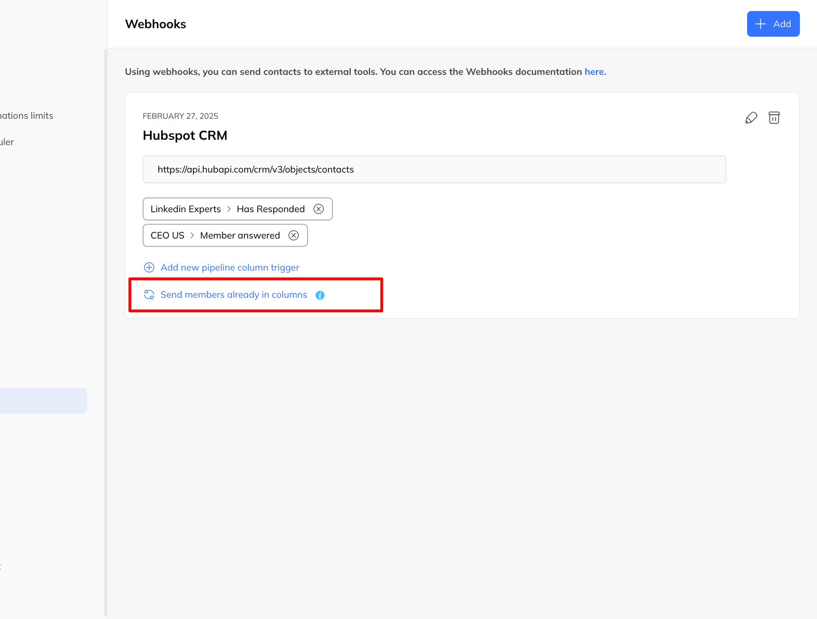This screenshot has width=817, height=619.
Task: Edit the Hubspot CRM webhook with pencil icon
Action: click(x=751, y=118)
